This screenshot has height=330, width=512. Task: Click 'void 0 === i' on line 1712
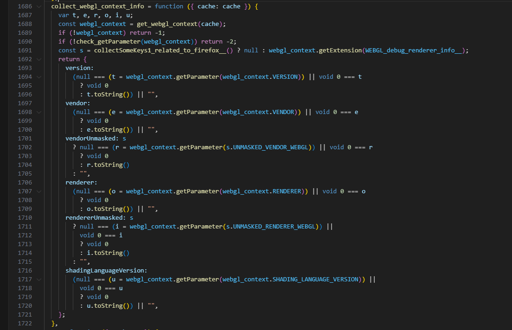point(101,235)
